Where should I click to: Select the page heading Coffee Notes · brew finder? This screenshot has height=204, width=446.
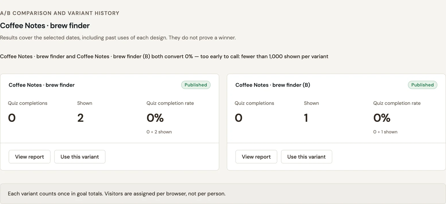point(45,26)
